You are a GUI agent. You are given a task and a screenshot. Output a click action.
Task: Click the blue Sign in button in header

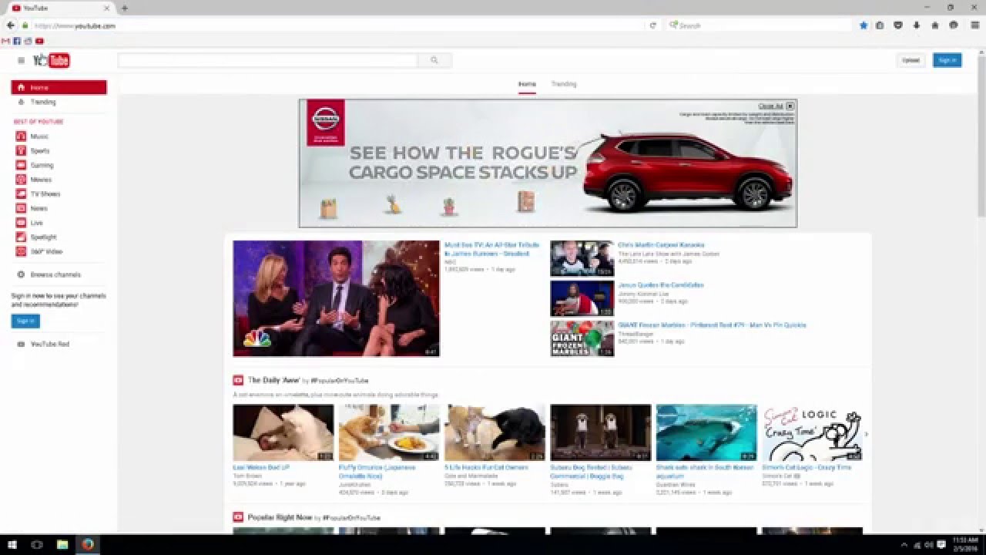947,60
